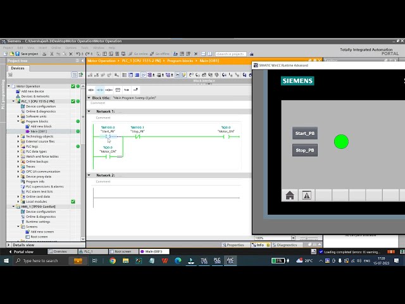Open Google Chrome from the taskbar
Viewport: 405px width, 304px height.
(x=113, y=261)
